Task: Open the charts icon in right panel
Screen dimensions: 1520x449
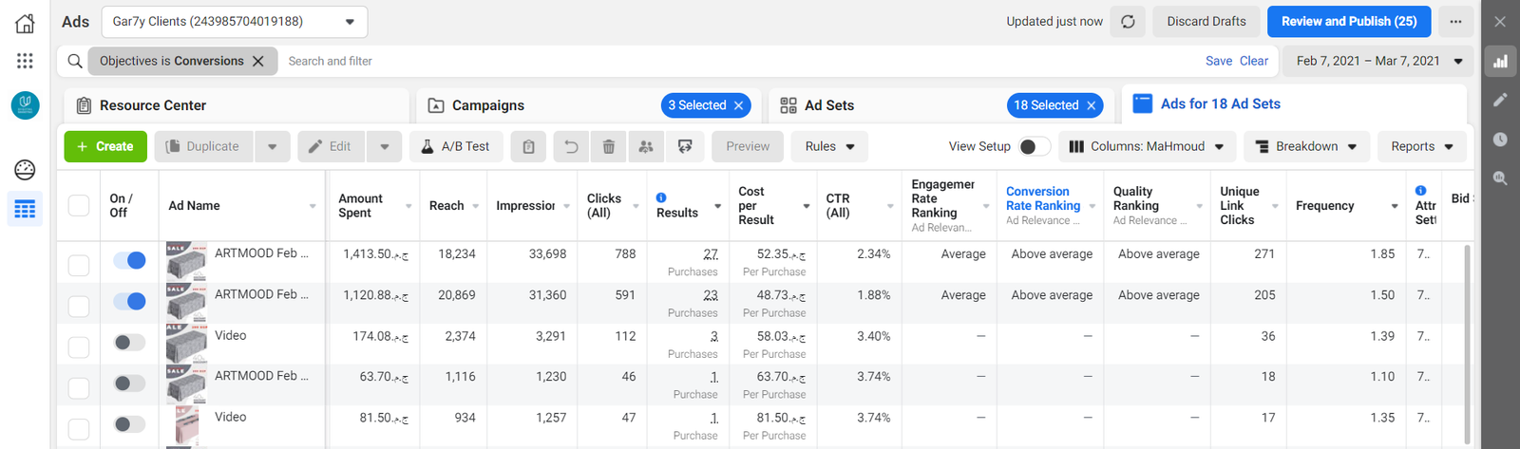Action: pos(1500,61)
